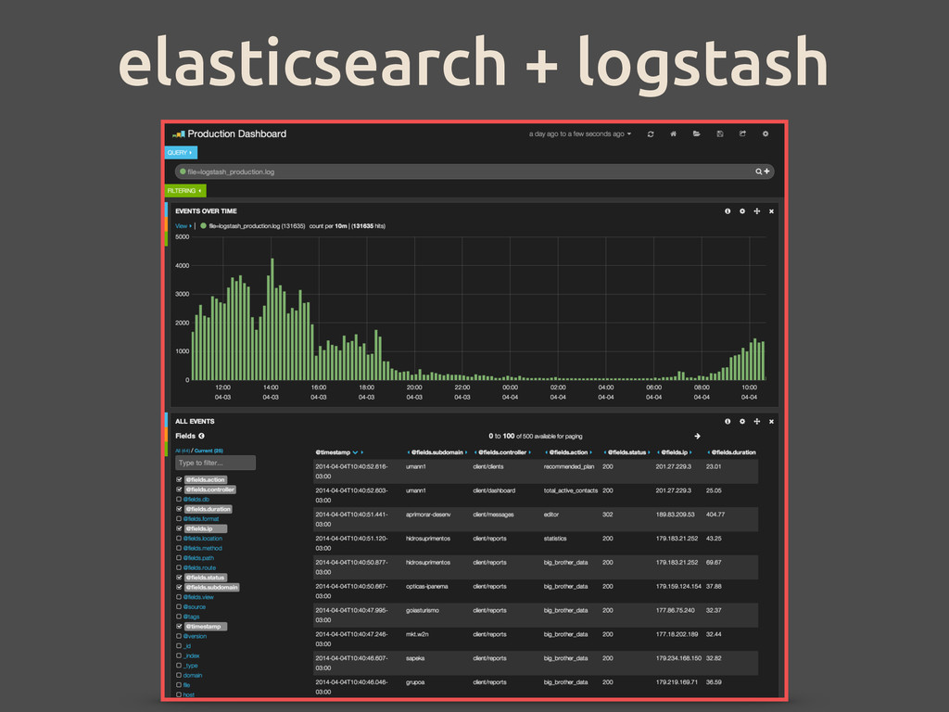The height and width of the screenshot is (712, 949).
Task: Click the search magnifier in query bar
Action: pos(759,172)
